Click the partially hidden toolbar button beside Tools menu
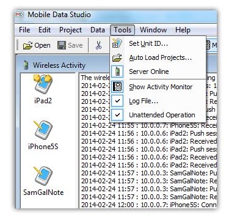The width and height of the screenshot is (226, 220). 211,45
